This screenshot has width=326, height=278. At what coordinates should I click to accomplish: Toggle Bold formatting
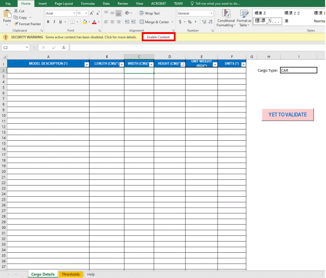click(48, 22)
